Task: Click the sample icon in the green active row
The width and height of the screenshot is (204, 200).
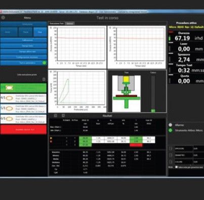Action: pyautogui.click(x=9, y=88)
